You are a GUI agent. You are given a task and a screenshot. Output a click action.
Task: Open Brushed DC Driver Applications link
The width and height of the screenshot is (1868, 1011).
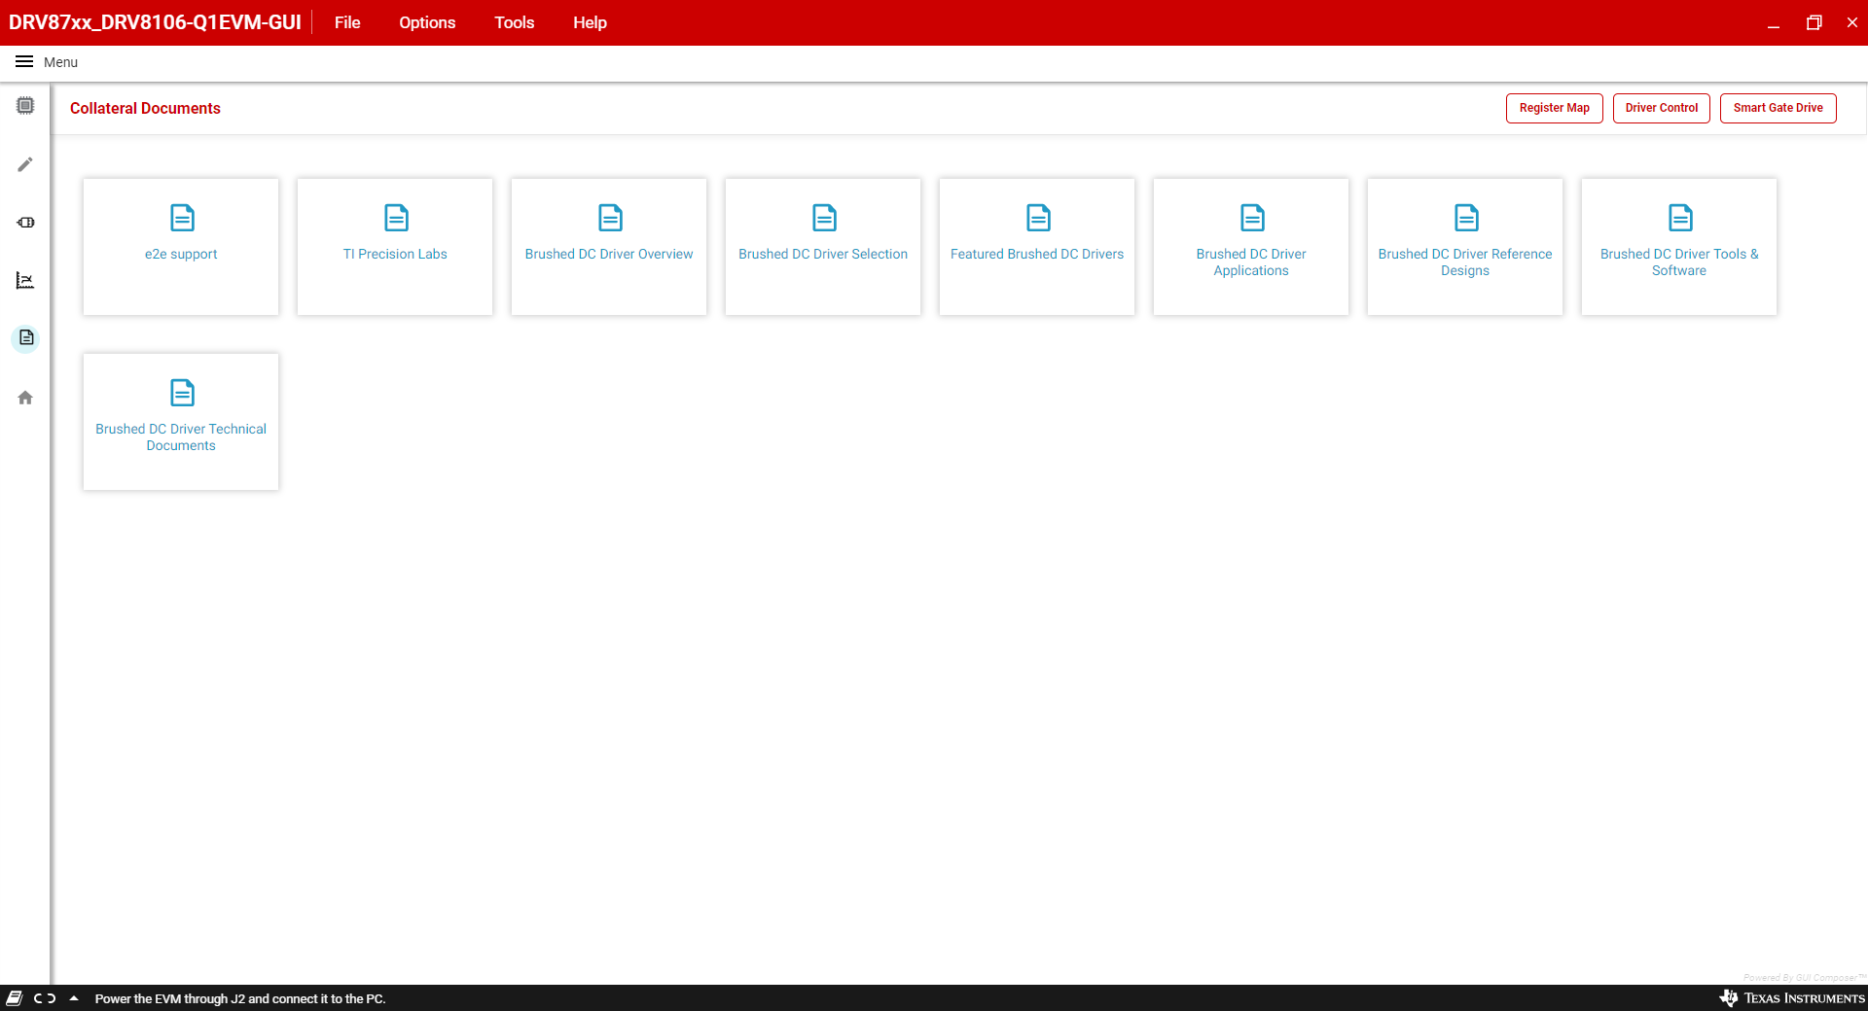click(1251, 262)
